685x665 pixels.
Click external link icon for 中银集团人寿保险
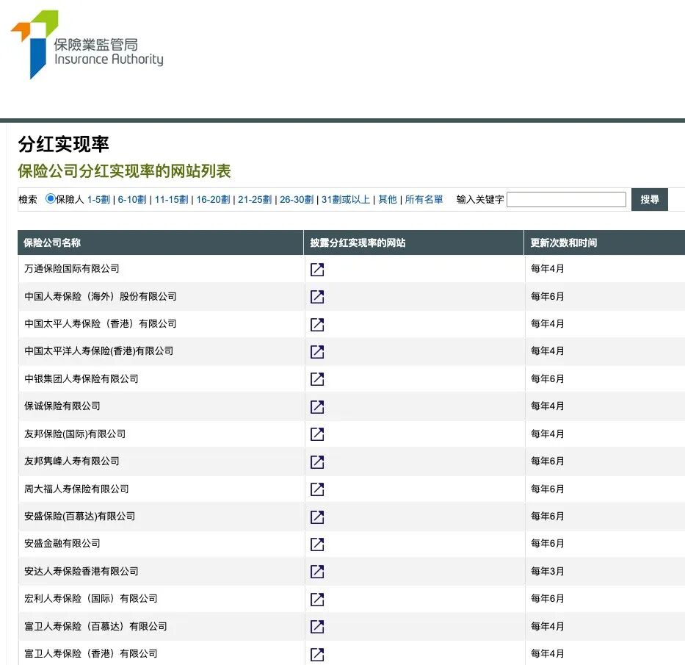[317, 379]
